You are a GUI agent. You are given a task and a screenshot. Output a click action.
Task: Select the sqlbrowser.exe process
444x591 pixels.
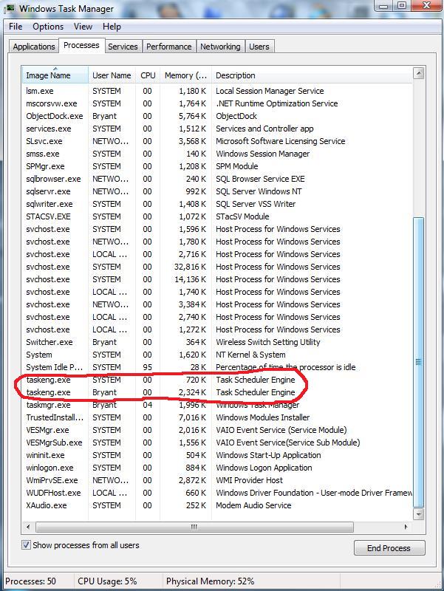click(x=217, y=179)
